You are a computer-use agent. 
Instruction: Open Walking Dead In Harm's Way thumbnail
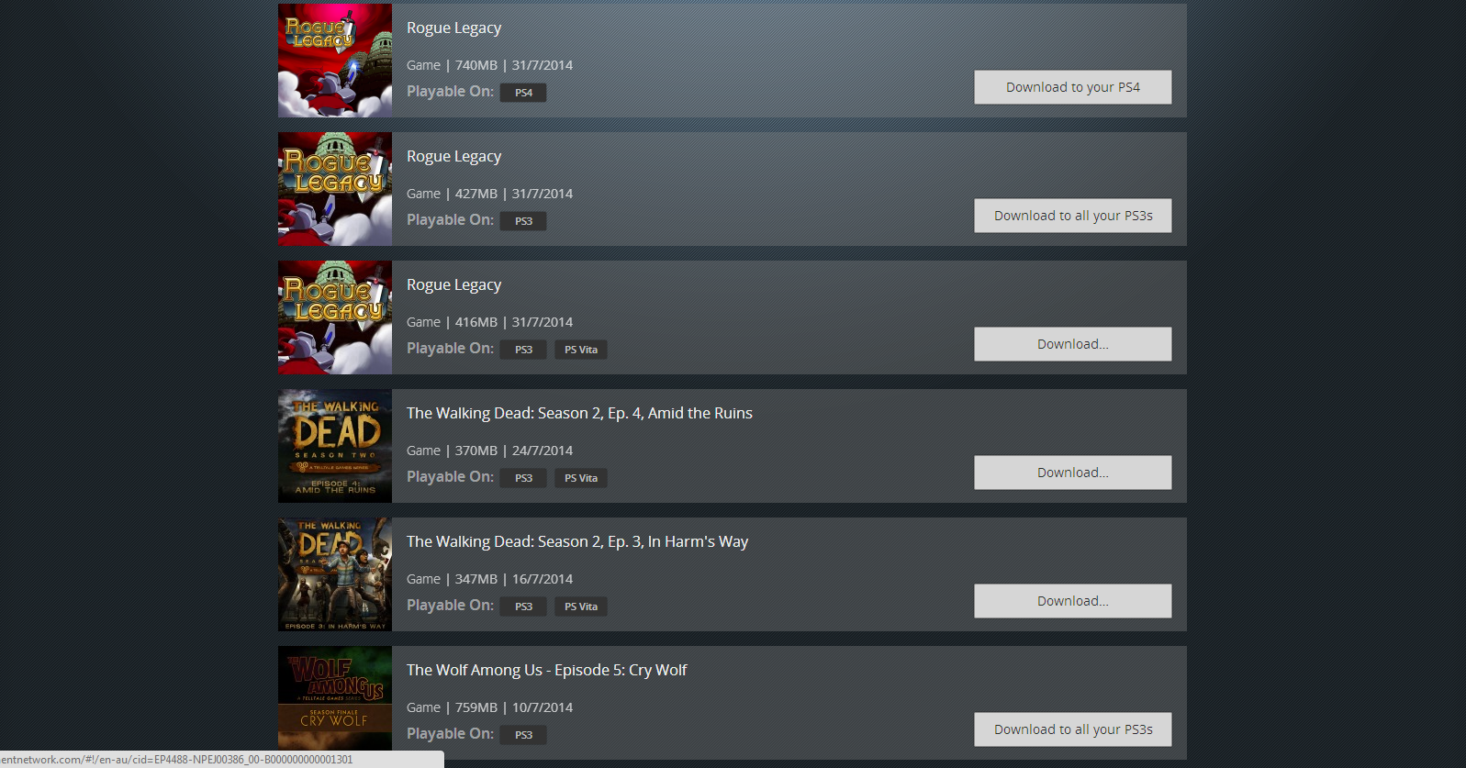(x=335, y=574)
